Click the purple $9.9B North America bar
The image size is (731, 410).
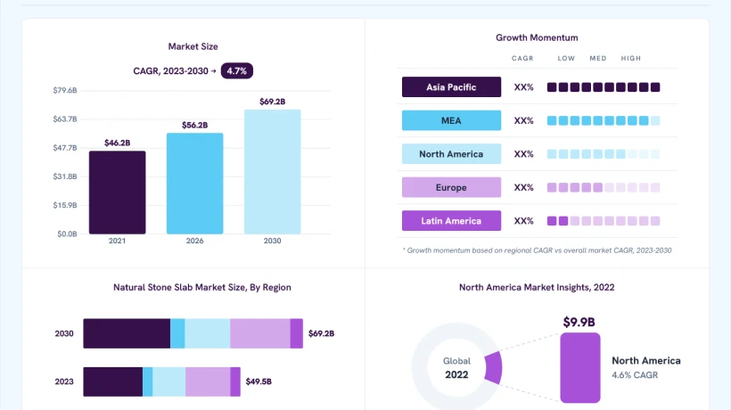point(580,367)
